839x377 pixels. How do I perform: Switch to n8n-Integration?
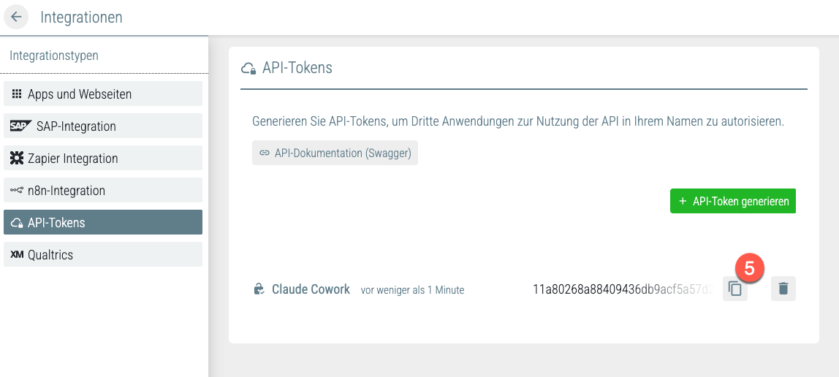coord(103,190)
